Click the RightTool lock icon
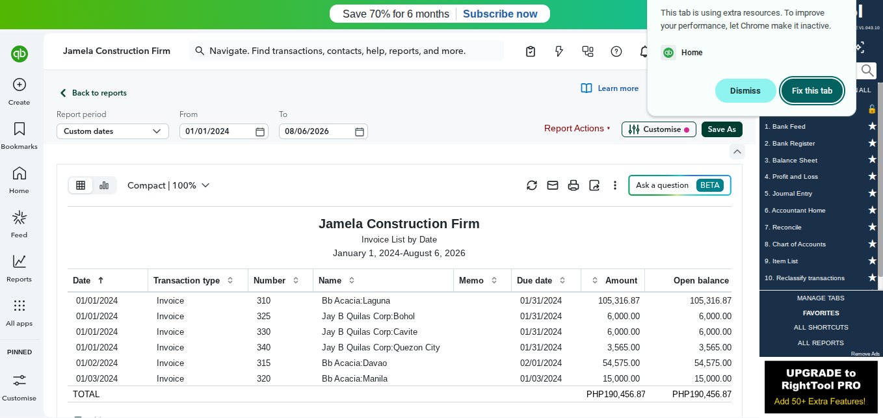 click(872, 109)
